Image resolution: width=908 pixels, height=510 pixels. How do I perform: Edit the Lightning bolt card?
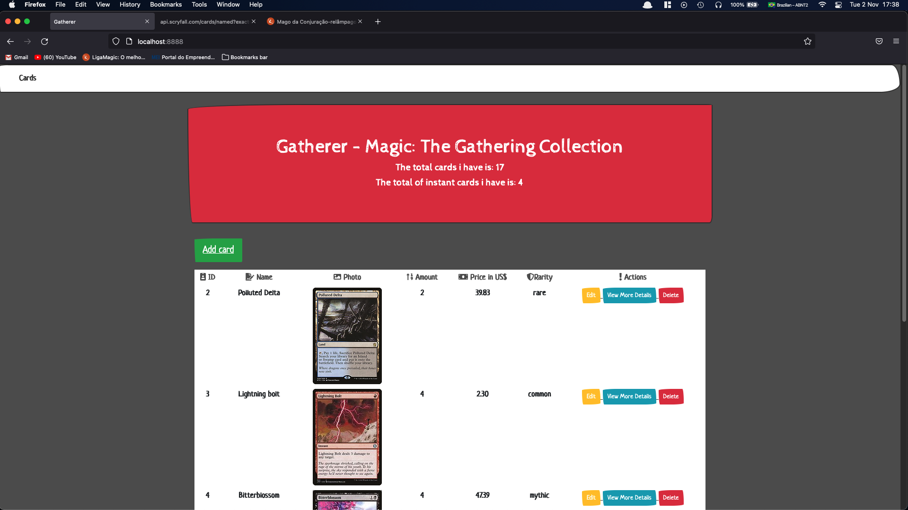[591, 396]
